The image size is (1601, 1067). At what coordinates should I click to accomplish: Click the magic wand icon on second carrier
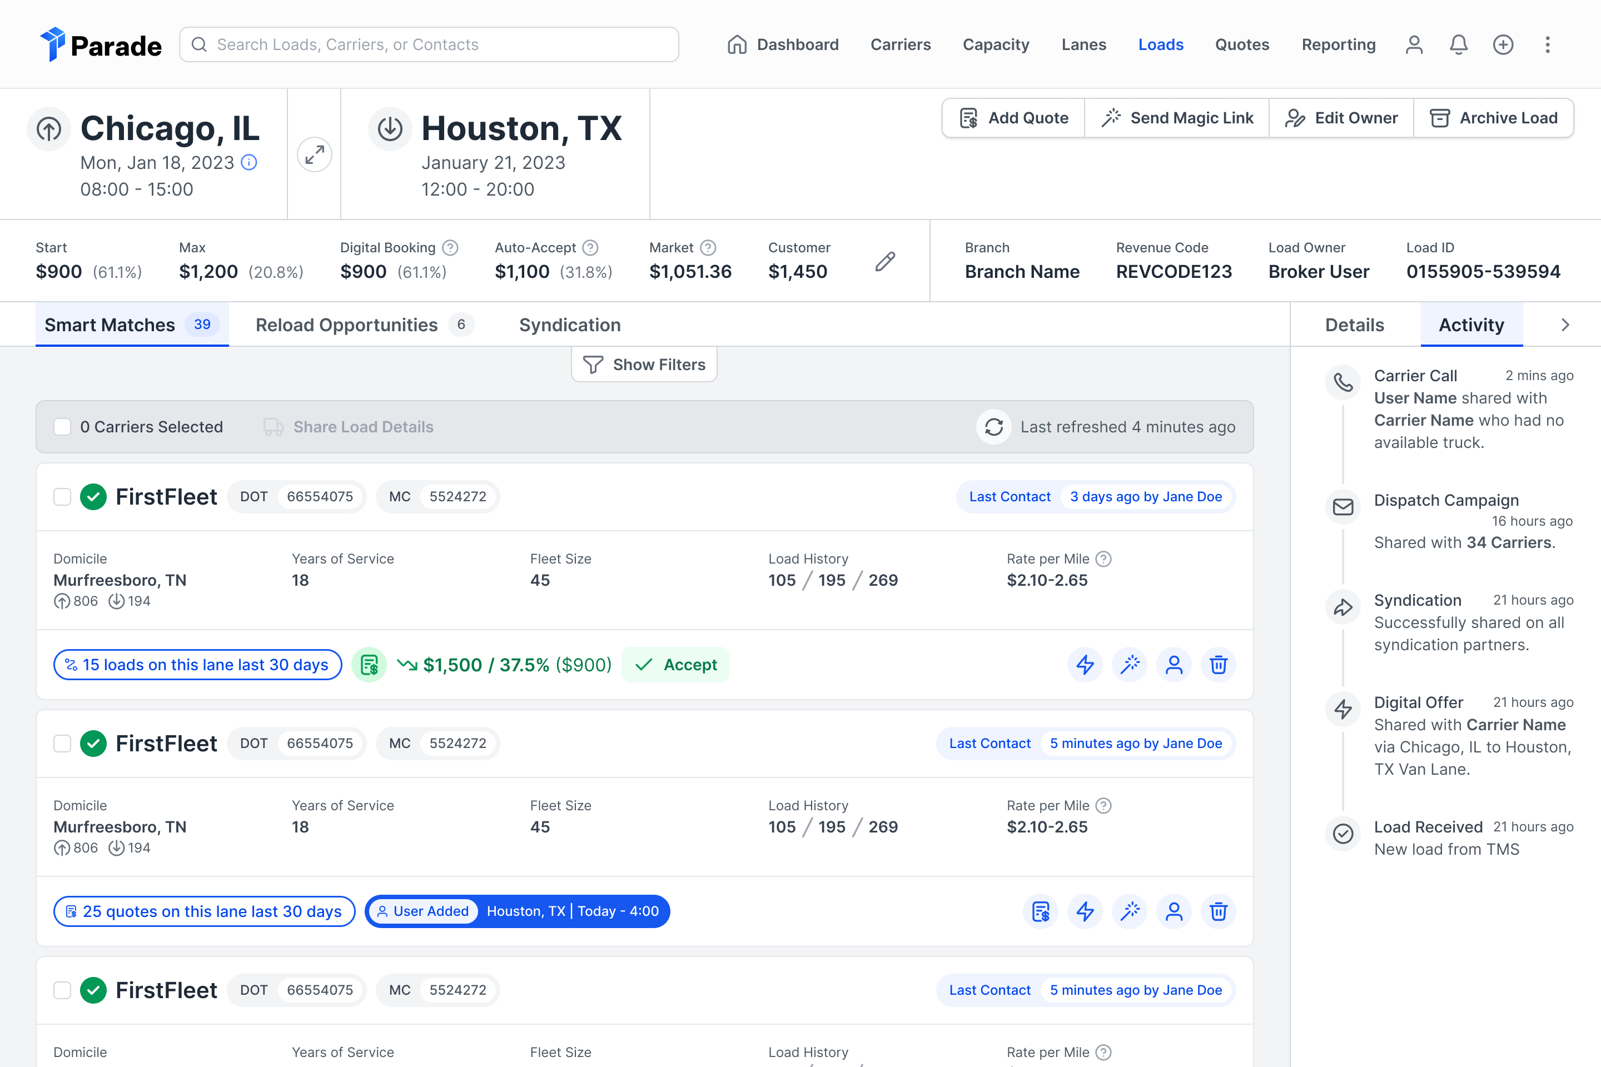coord(1130,911)
